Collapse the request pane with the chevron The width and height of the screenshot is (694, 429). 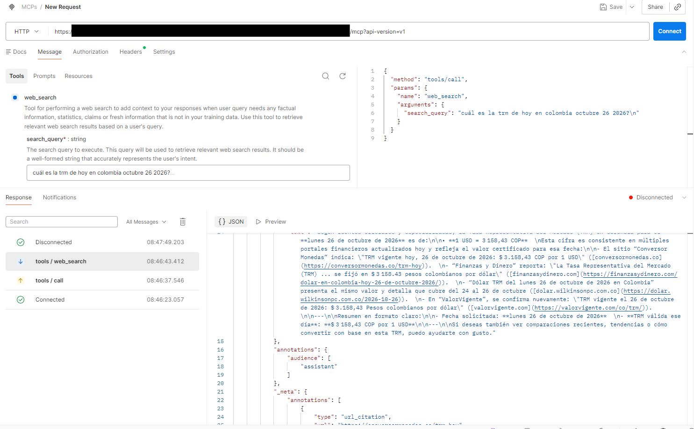click(684, 52)
